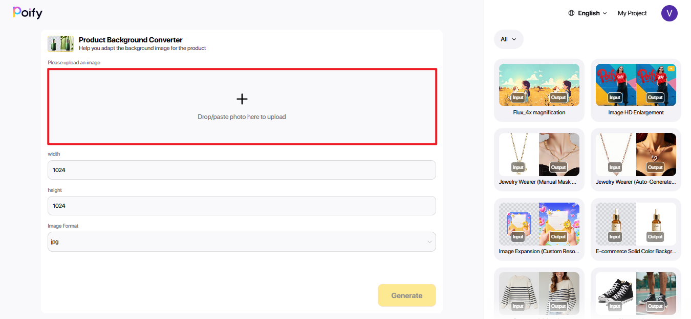Go to My Project
This screenshot has height=319, width=691.
click(632, 13)
